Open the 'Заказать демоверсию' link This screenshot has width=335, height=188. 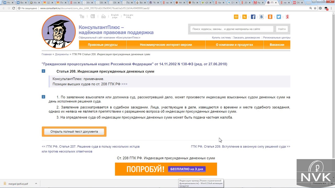[x=247, y=38]
